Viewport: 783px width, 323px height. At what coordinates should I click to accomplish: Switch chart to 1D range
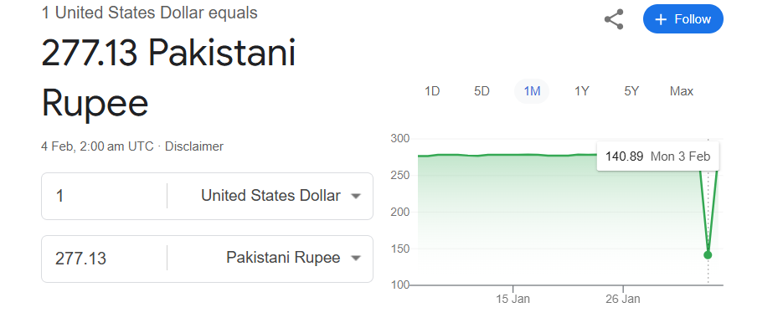click(432, 91)
